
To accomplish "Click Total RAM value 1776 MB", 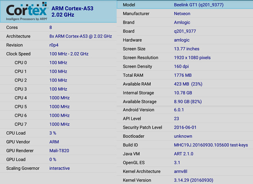I will click(x=183, y=75).
